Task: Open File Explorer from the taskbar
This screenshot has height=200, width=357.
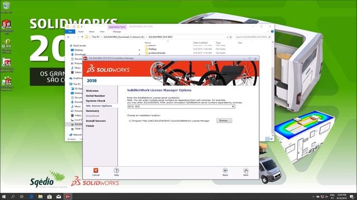Action: point(40,196)
